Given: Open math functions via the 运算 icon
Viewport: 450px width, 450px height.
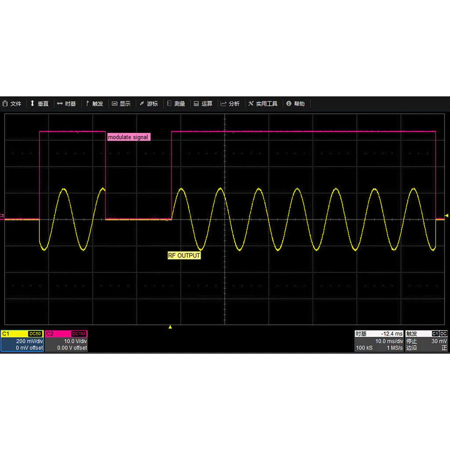Looking at the screenshot, I should (x=203, y=103).
